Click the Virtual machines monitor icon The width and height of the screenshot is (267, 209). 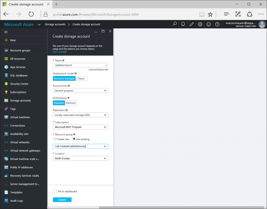[x=6, y=117]
